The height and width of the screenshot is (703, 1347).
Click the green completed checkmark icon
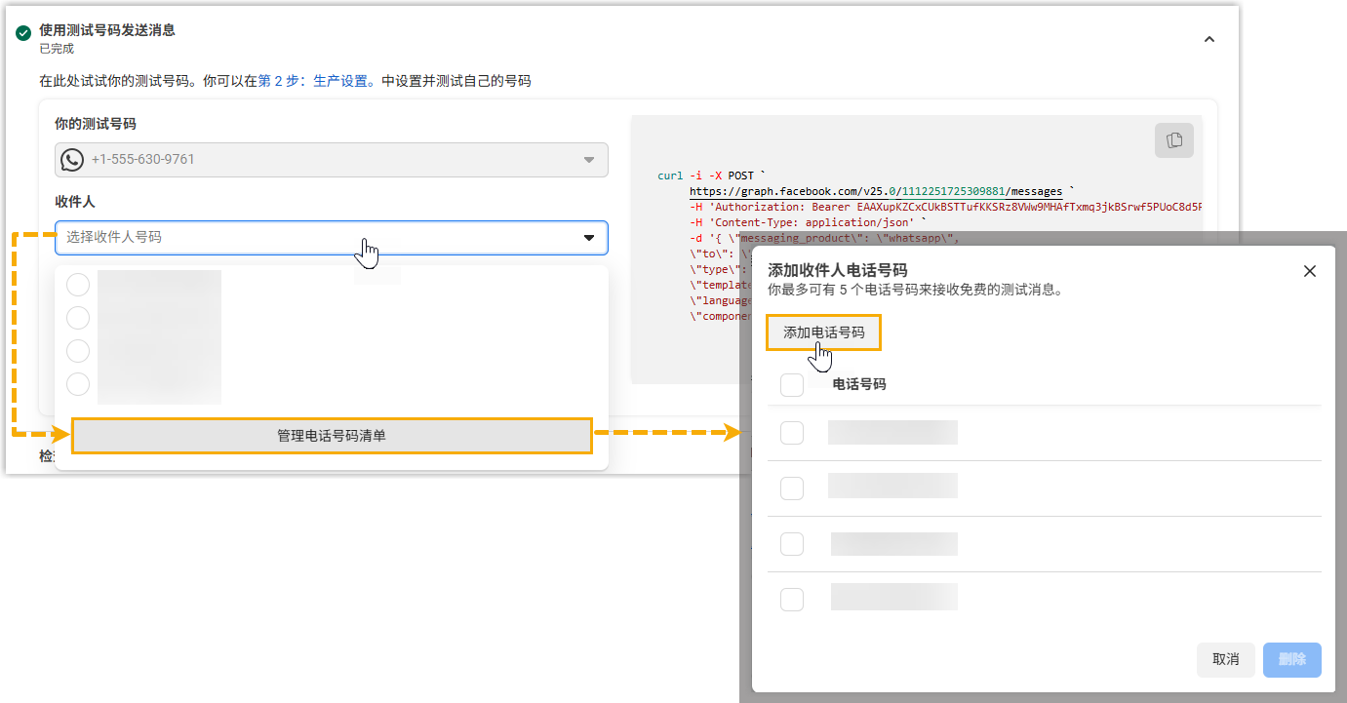pyautogui.click(x=23, y=33)
